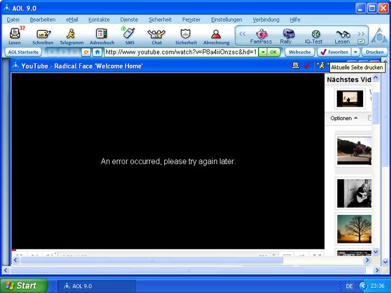Viewport: 391px width, 293px height.
Task: Reload the page with the orange refresh icon
Action: (86, 52)
